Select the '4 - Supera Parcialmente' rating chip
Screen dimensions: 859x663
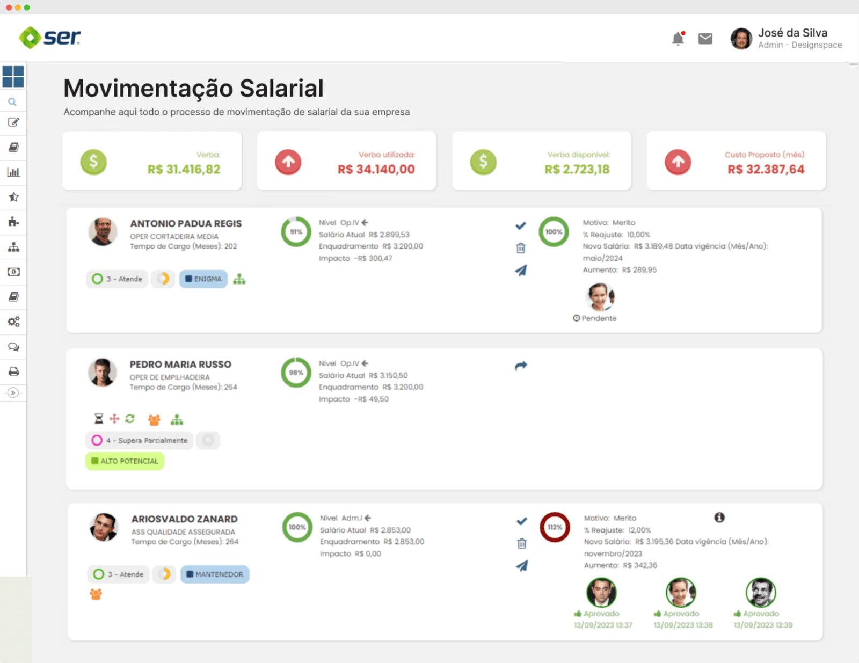(140, 440)
